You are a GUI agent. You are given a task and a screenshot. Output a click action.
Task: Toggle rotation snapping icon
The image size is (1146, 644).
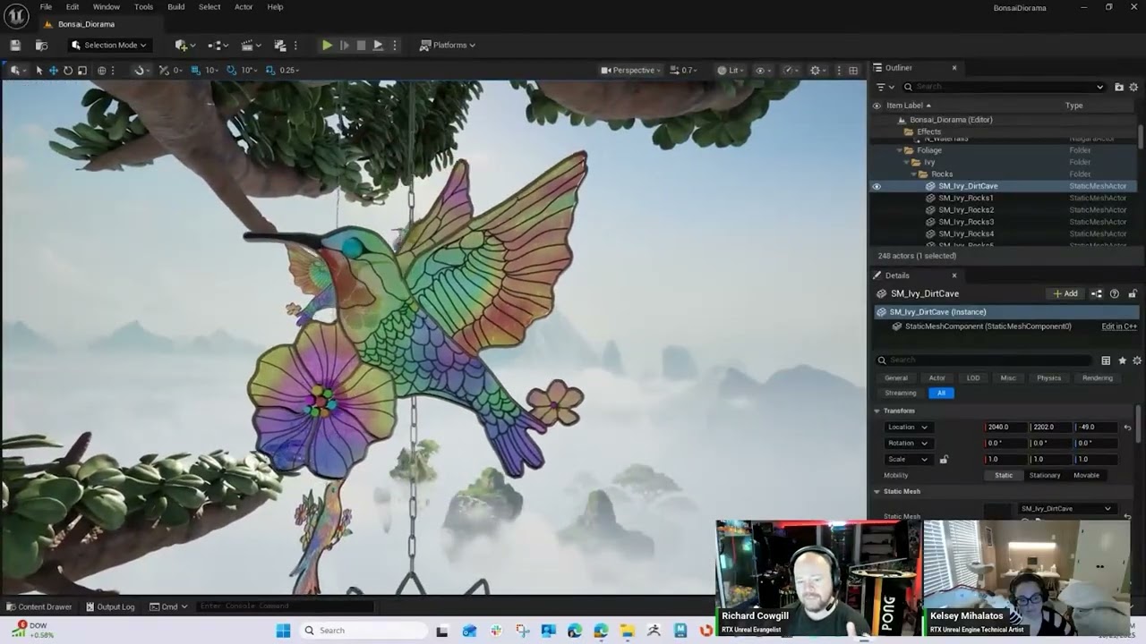pos(231,70)
